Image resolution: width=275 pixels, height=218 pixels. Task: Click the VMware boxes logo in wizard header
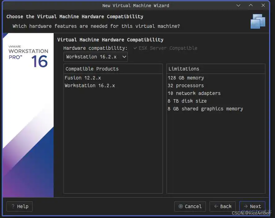pos(258,22)
